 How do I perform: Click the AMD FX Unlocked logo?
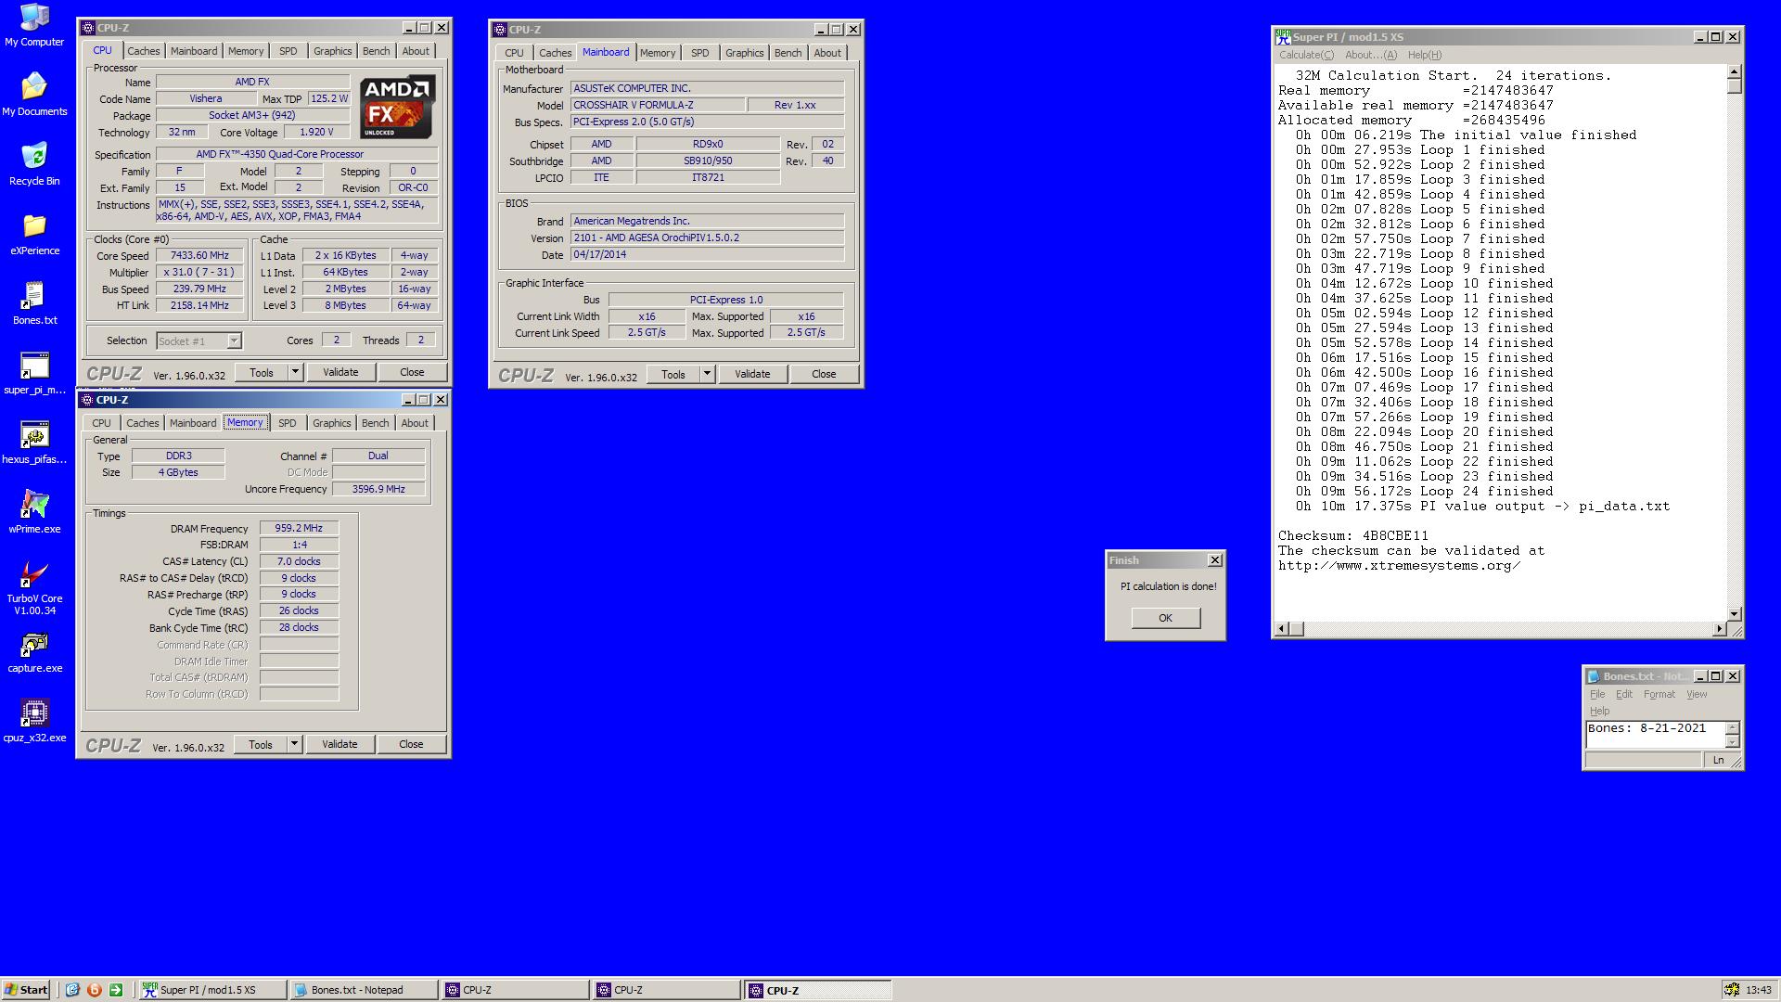coord(397,108)
